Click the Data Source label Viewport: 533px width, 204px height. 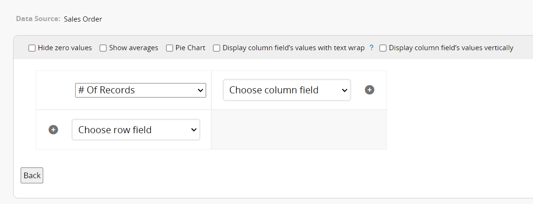[38, 19]
